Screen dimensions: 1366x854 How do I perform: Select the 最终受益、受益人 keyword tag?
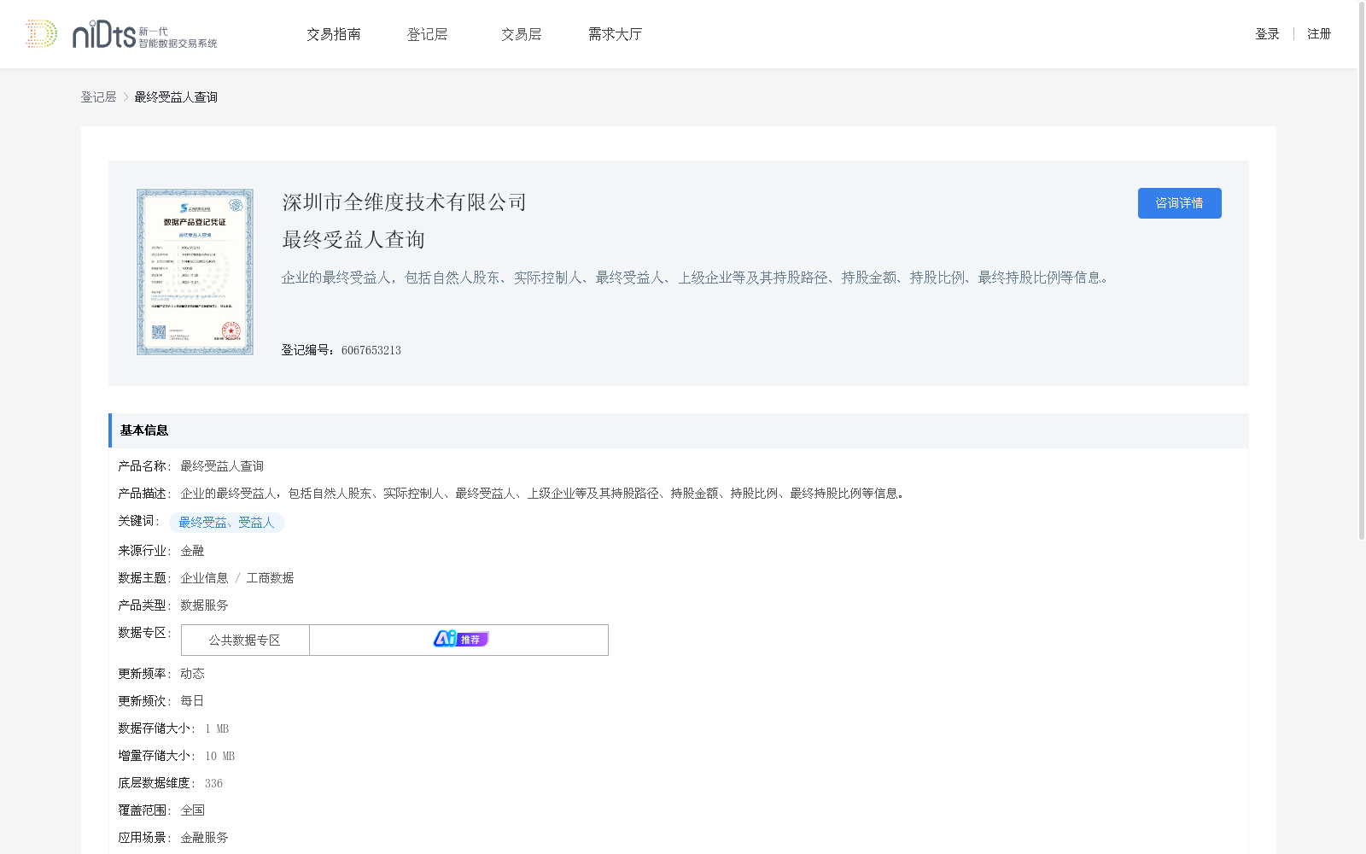click(x=227, y=522)
